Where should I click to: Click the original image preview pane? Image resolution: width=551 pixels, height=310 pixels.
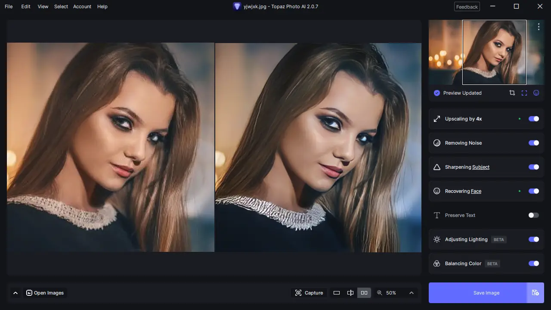pos(111,147)
